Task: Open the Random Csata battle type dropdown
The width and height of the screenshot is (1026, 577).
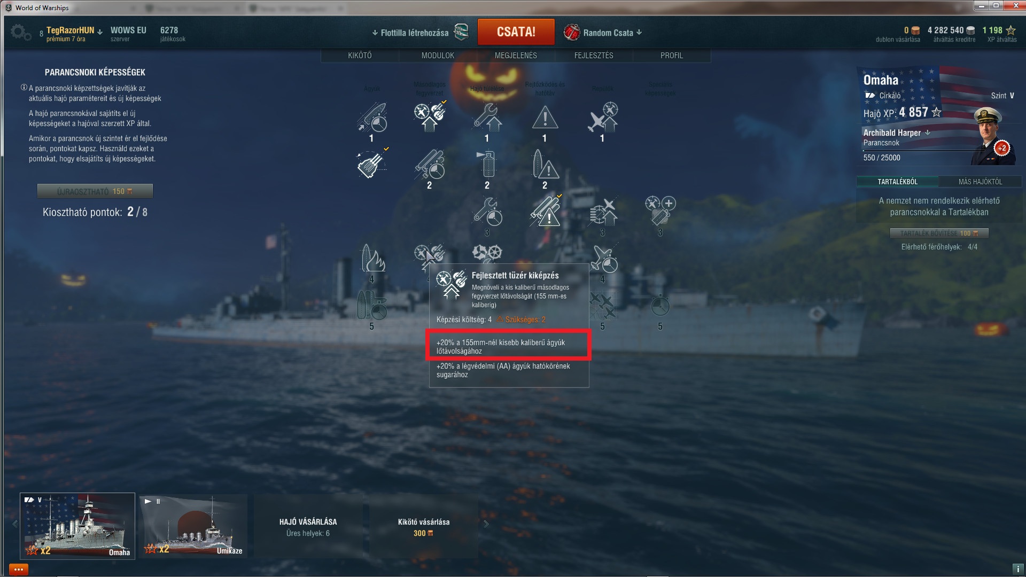Action: click(603, 33)
